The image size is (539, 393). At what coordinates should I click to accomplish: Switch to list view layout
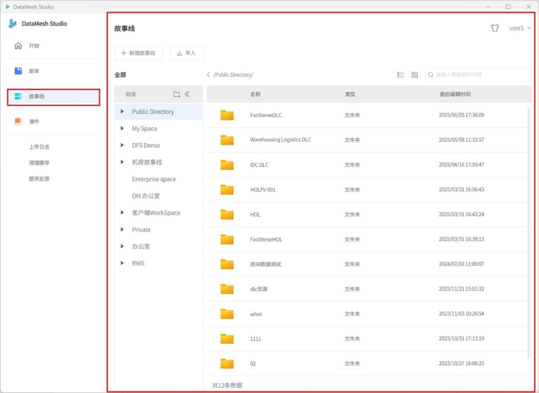coord(401,75)
